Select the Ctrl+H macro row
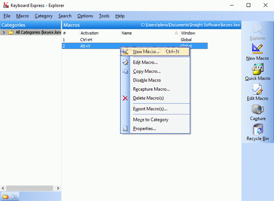Screen dimensions: 274x201 pos(135,40)
